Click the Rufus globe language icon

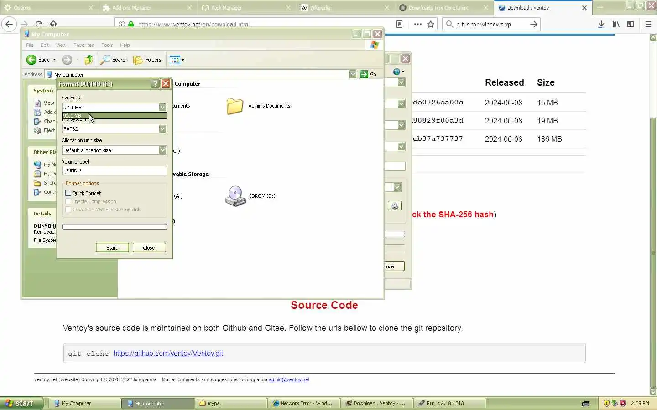point(398,72)
